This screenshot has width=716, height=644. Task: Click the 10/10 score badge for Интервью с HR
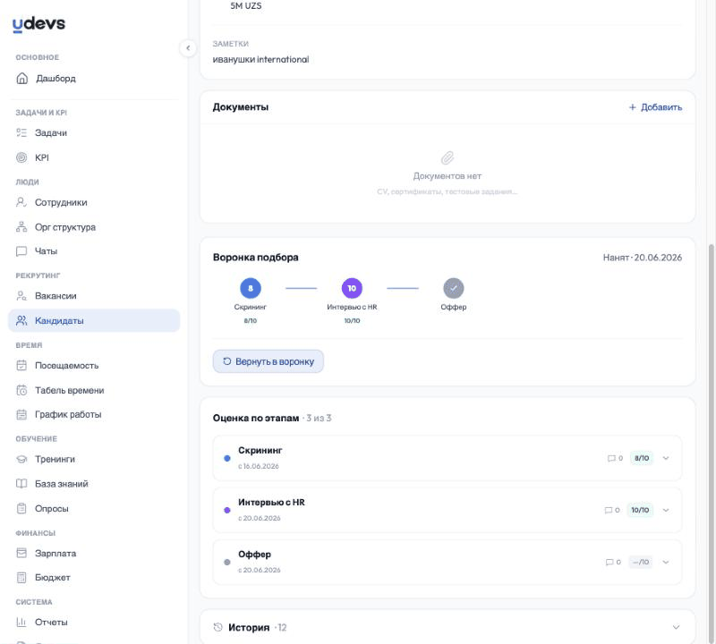(640, 510)
